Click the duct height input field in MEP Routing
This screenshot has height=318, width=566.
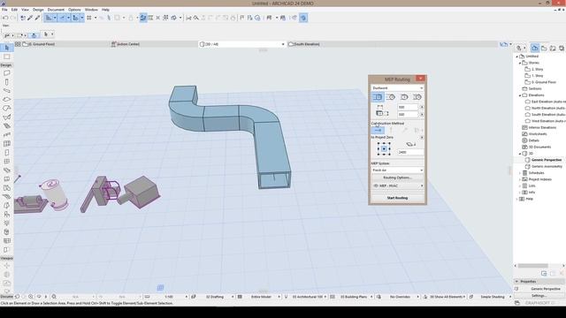coord(408,114)
